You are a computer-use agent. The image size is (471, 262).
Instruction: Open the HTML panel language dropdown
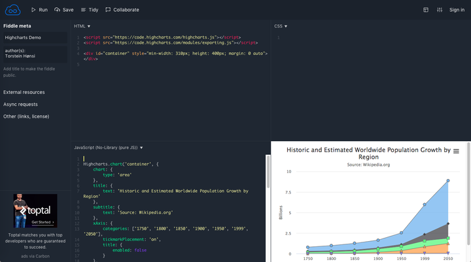point(82,26)
